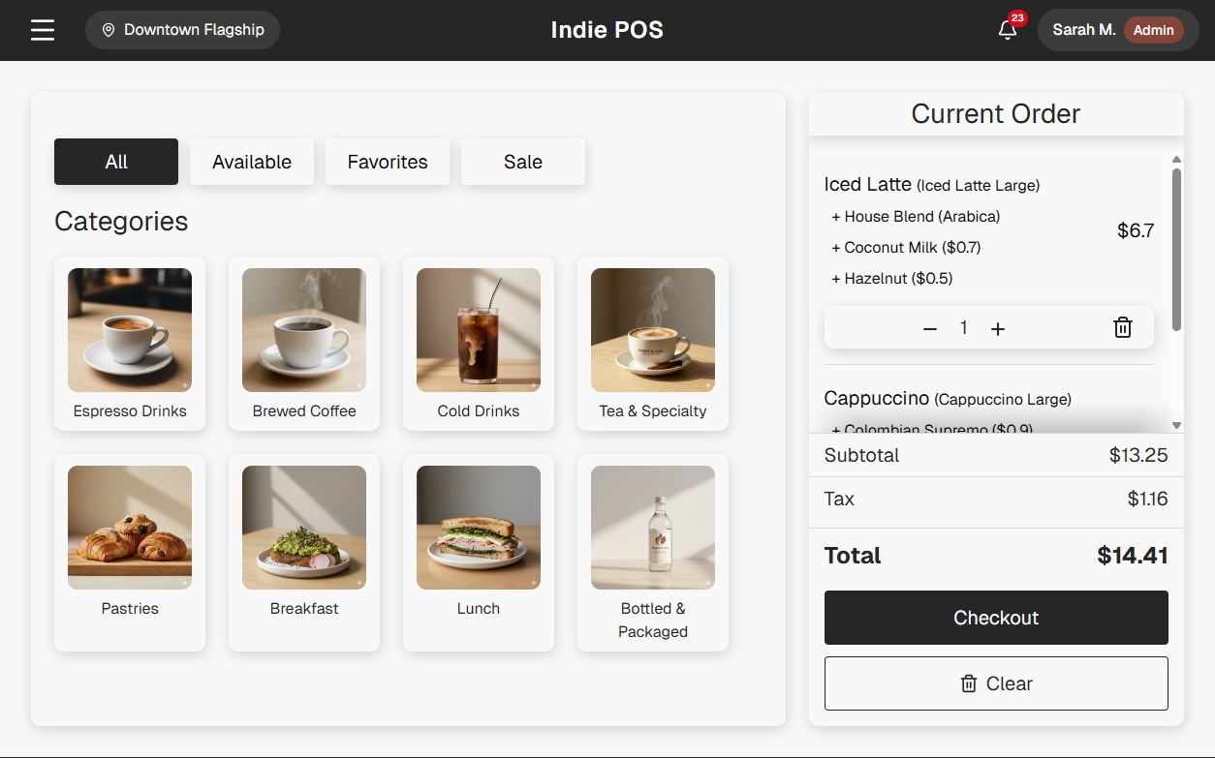Clear the current order

coord(996,683)
